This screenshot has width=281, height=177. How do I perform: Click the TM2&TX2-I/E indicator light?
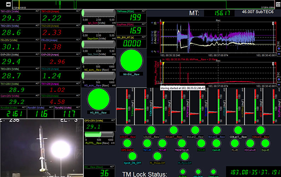coord(182,143)
